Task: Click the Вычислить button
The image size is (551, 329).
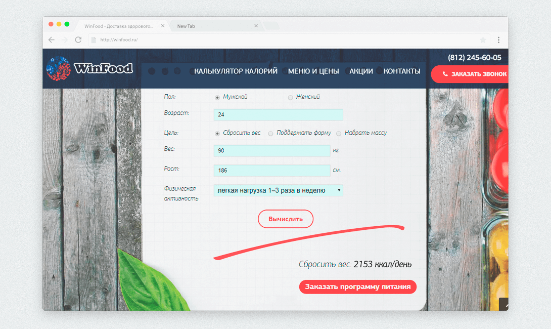Action: [285, 219]
